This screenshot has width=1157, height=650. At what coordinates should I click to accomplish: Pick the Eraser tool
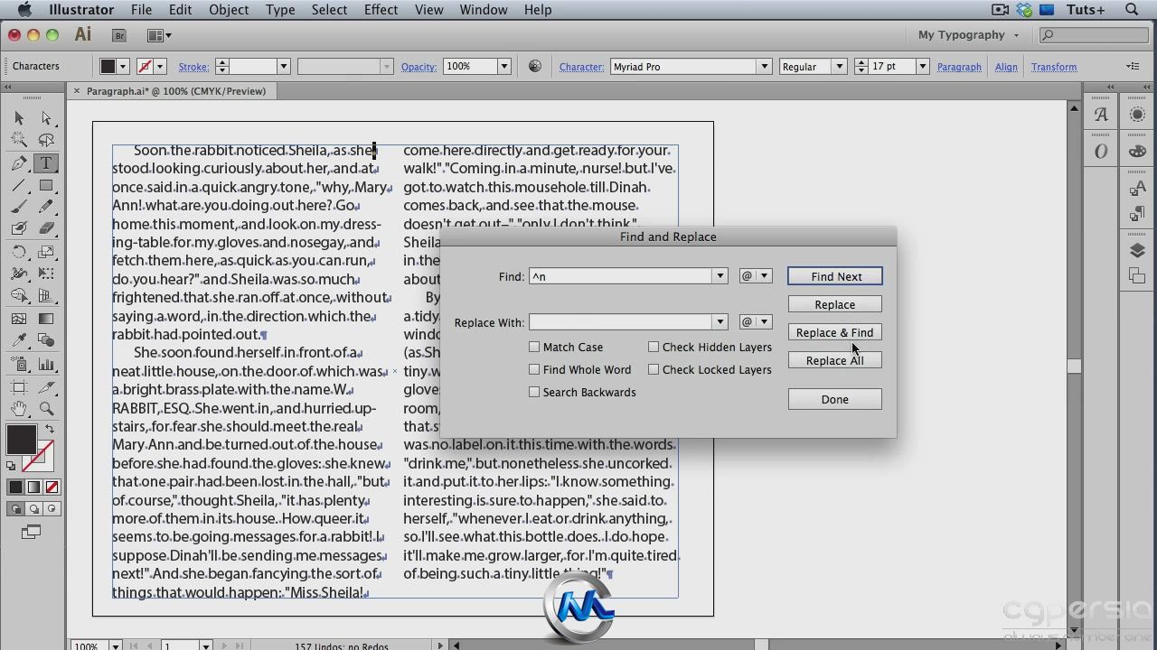[46, 229]
